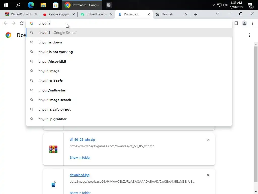Toggle the Chrome side panel
Viewport: 258px width, 194px height.
pos(236,23)
